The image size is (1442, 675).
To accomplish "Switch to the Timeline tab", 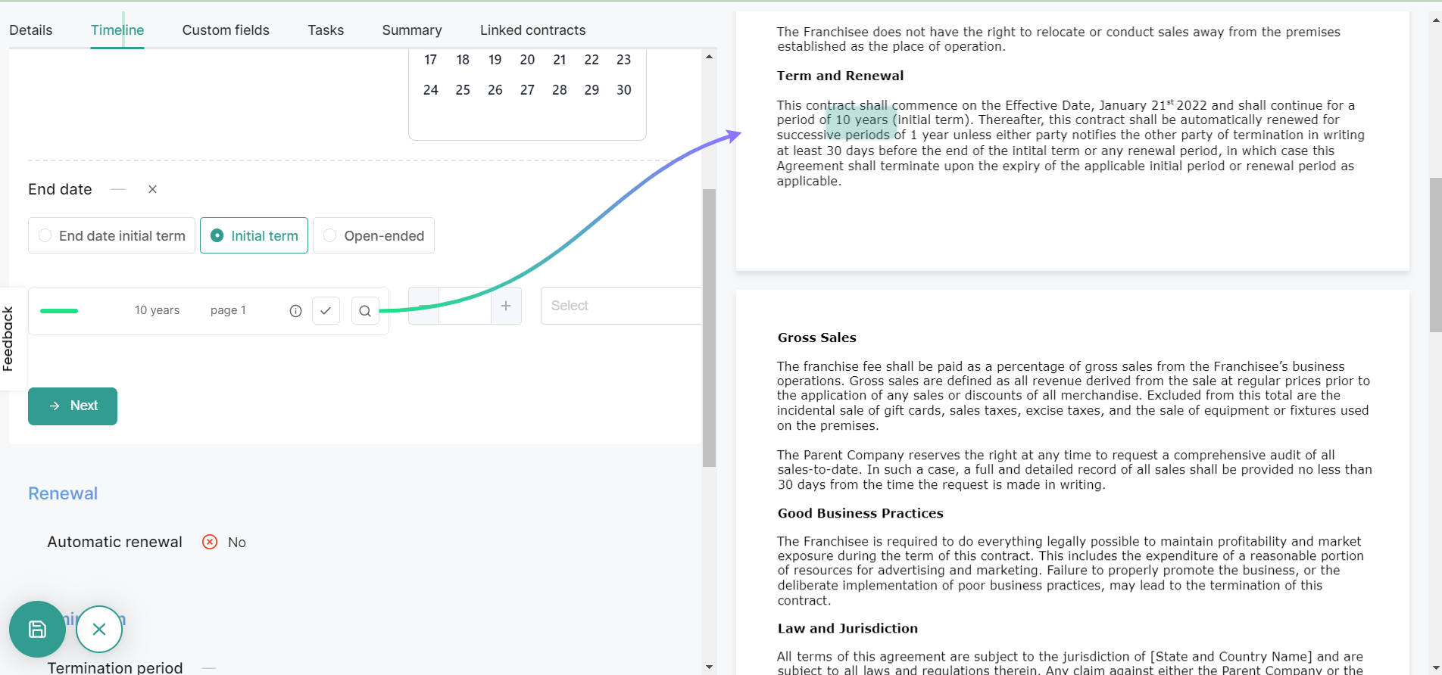I will 117,30.
